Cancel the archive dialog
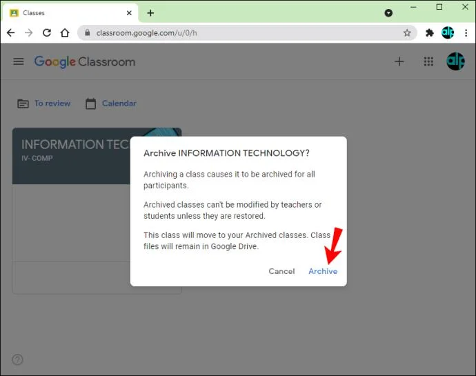The width and height of the screenshot is (476, 376). coord(281,271)
